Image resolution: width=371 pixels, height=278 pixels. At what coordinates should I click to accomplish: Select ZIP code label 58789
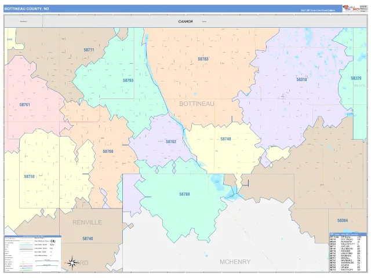point(184,194)
